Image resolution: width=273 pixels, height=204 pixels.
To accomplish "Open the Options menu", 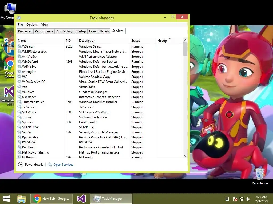I will tap(32, 25).
